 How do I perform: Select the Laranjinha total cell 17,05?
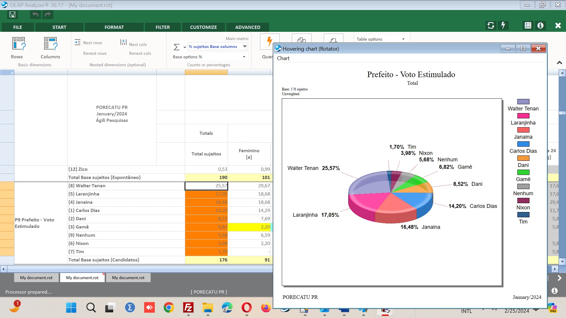tap(206, 194)
